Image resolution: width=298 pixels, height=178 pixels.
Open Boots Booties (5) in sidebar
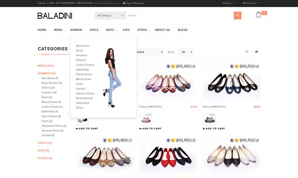pos(52,83)
